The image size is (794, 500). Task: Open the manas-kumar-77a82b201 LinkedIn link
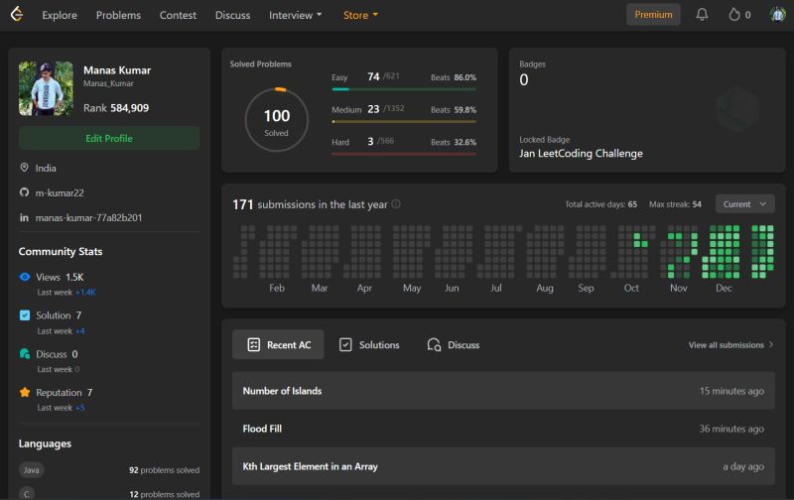(88, 217)
